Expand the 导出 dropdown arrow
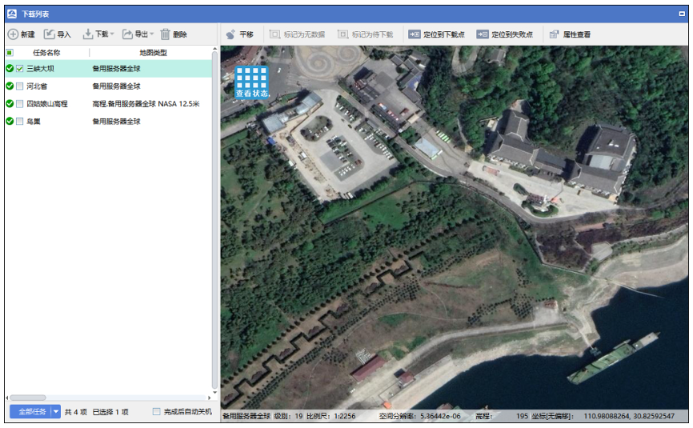693x428 pixels. pos(152,34)
